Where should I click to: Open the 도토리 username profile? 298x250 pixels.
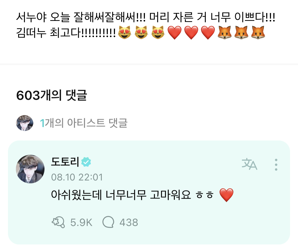coord(65,162)
